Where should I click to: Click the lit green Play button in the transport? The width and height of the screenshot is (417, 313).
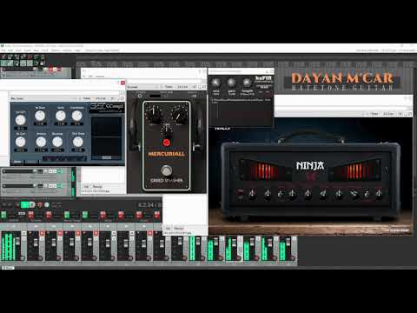click(26, 205)
